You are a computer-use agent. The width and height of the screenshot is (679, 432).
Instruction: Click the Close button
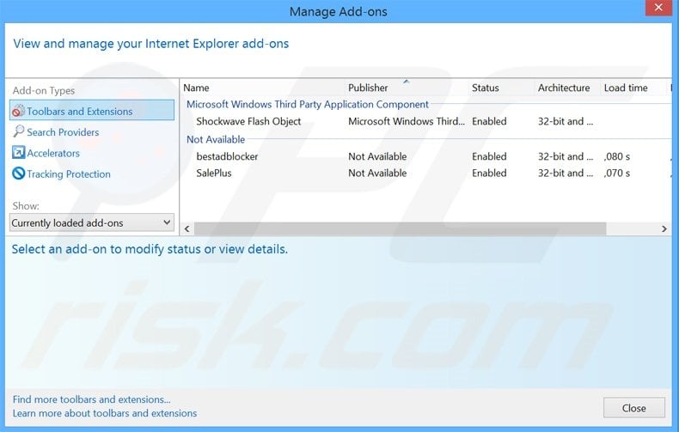(x=634, y=408)
